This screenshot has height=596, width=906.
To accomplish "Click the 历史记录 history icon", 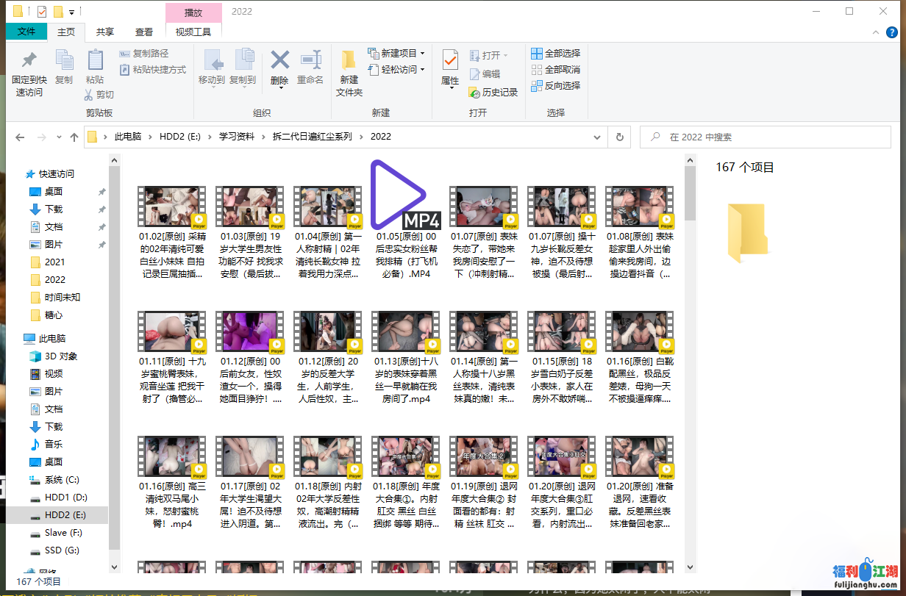I will point(474,93).
